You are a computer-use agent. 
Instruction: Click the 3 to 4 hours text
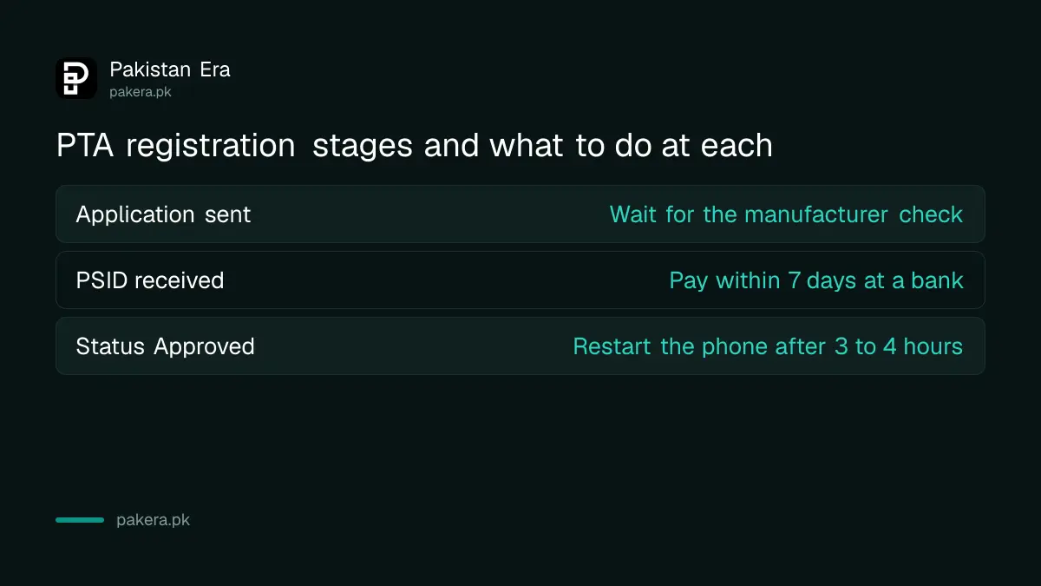pyautogui.click(x=899, y=346)
